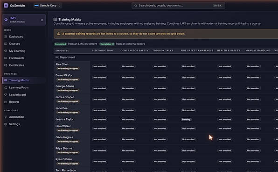Viewport: 278px width, 172px height.
Task: Click the Health & Safety column header
Action: (x=229, y=50)
